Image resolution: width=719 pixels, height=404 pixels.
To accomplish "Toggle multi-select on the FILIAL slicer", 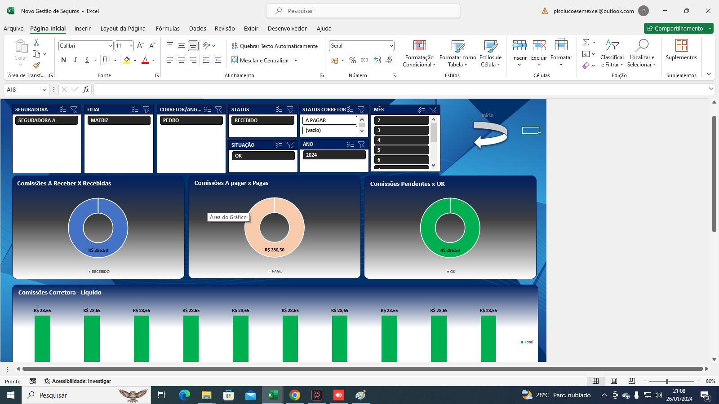I will point(135,110).
